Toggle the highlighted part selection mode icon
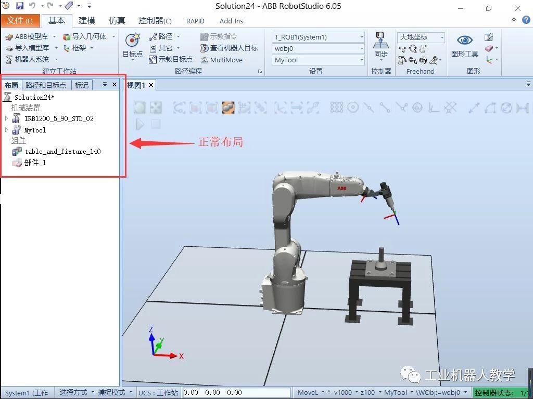Viewport: 533px width, 399px height. click(227, 108)
